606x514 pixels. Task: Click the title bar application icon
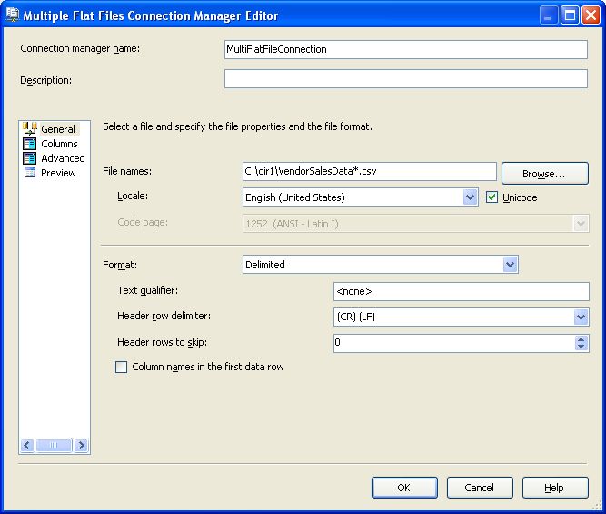[12, 15]
